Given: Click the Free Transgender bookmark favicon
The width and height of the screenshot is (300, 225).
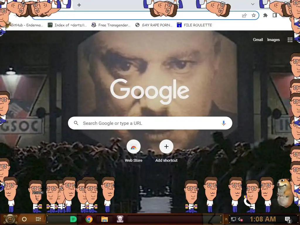Looking at the screenshot, I should tap(93, 25).
